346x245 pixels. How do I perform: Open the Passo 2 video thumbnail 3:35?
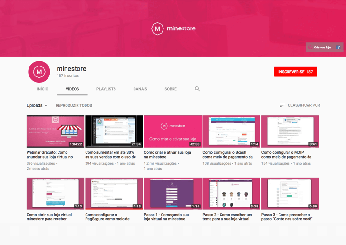(x=231, y=194)
